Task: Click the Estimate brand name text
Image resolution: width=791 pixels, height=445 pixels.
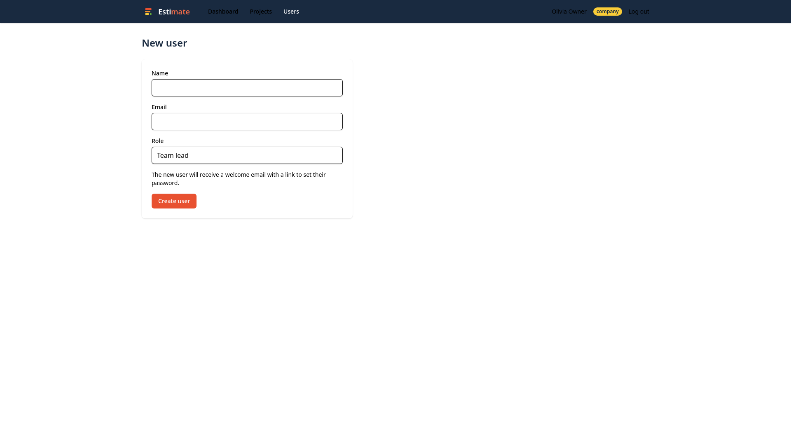Action: tap(174, 12)
